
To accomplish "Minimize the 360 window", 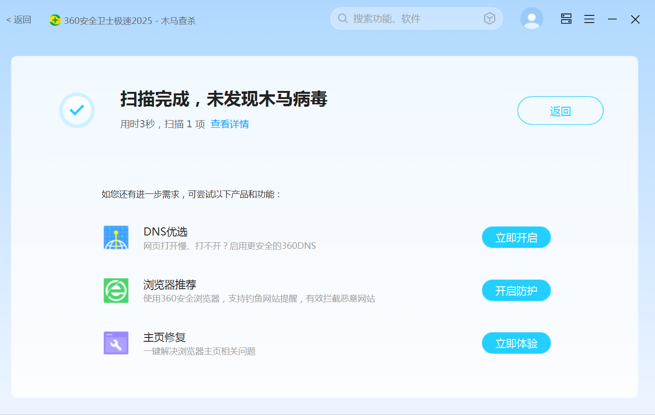I will 612,19.
